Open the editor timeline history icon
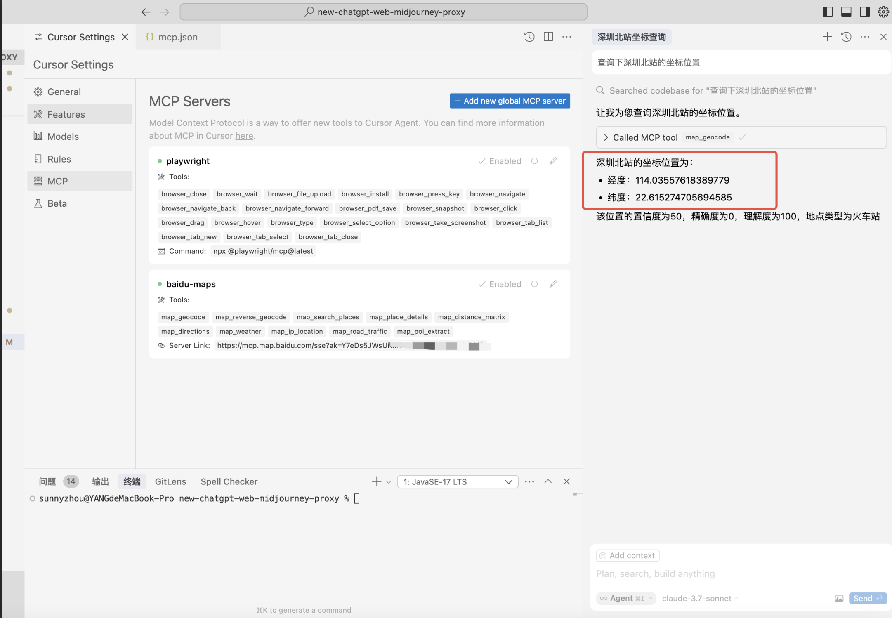This screenshot has height=618, width=892. (529, 37)
